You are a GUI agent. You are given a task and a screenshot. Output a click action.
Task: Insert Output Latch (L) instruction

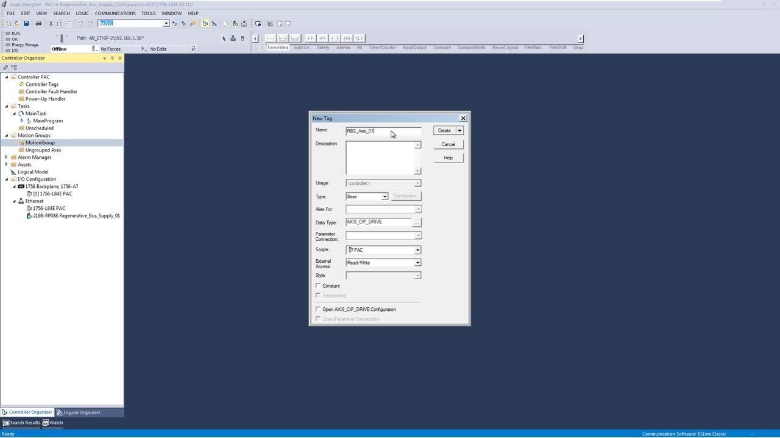coord(359,38)
